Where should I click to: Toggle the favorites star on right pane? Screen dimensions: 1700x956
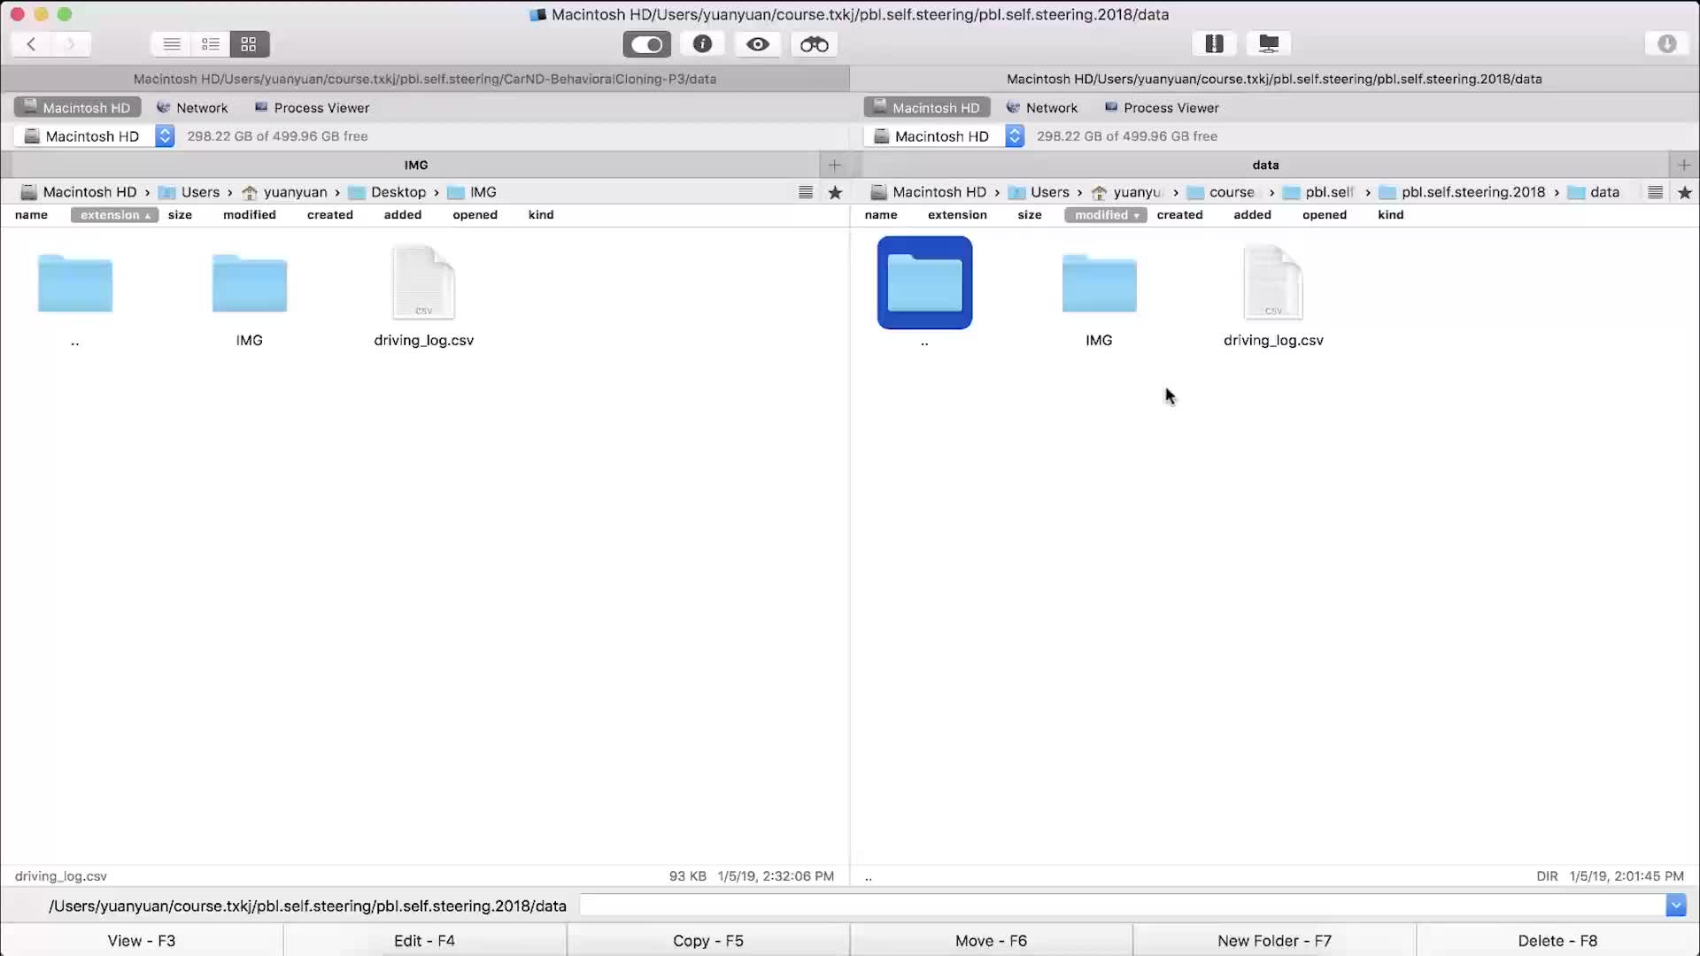1685,191
